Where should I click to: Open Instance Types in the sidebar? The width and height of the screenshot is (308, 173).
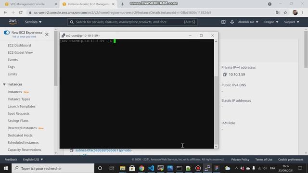(19, 99)
